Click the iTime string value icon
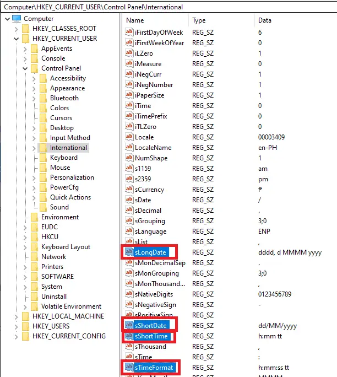337x377 pixels. (129, 105)
